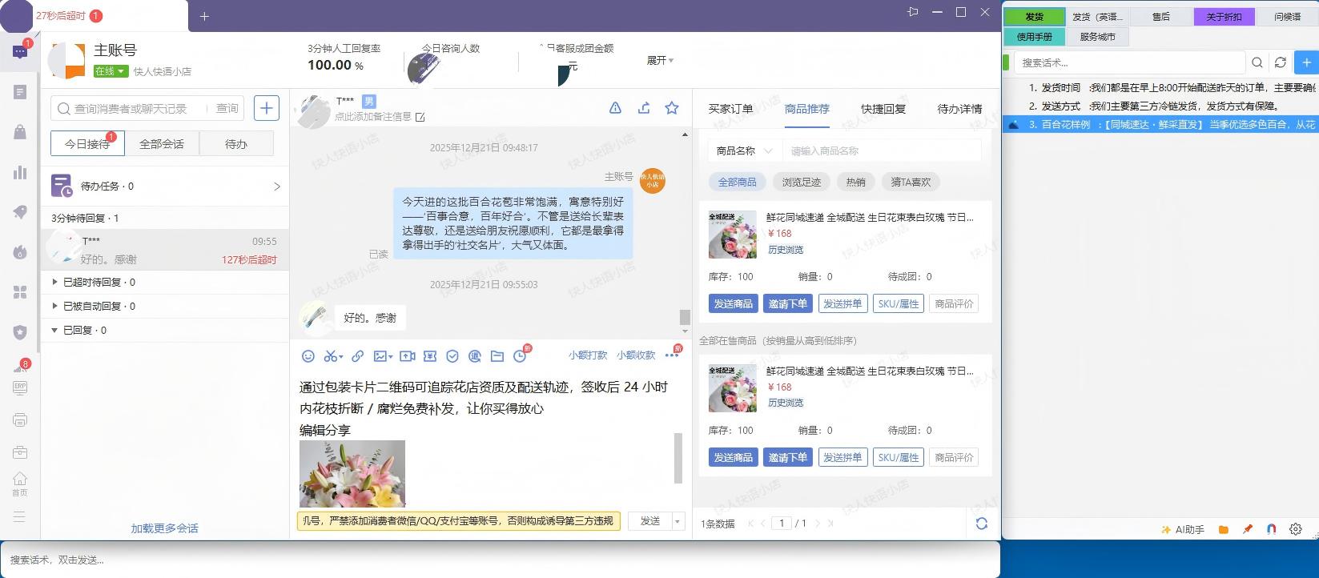Click the share icon in chat header
Image resolution: width=1319 pixels, height=578 pixels.
click(644, 108)
